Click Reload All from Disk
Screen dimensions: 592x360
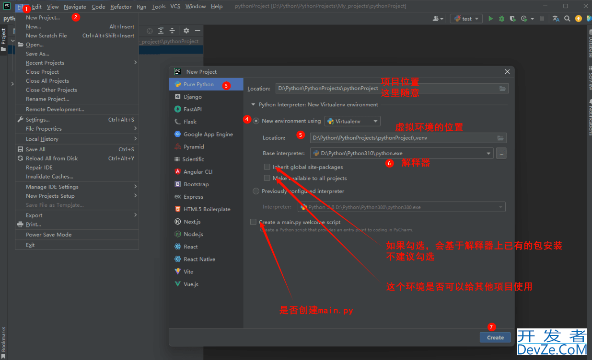click(77, 158)
